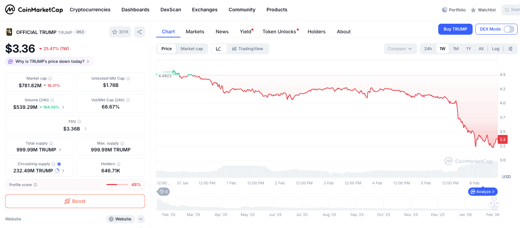
Task: Click the orange Boost button
Action: 75,201
